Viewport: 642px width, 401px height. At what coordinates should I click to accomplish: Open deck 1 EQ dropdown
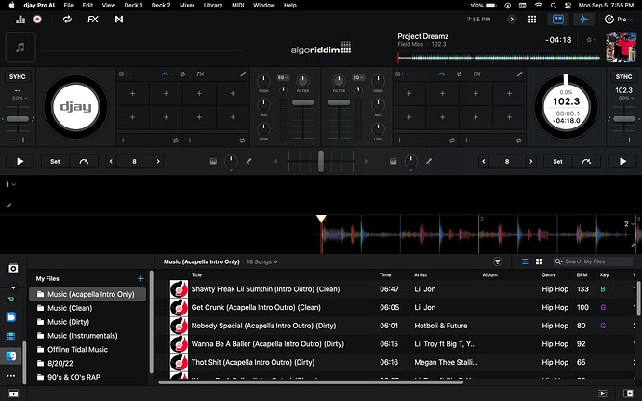(283, 77)
